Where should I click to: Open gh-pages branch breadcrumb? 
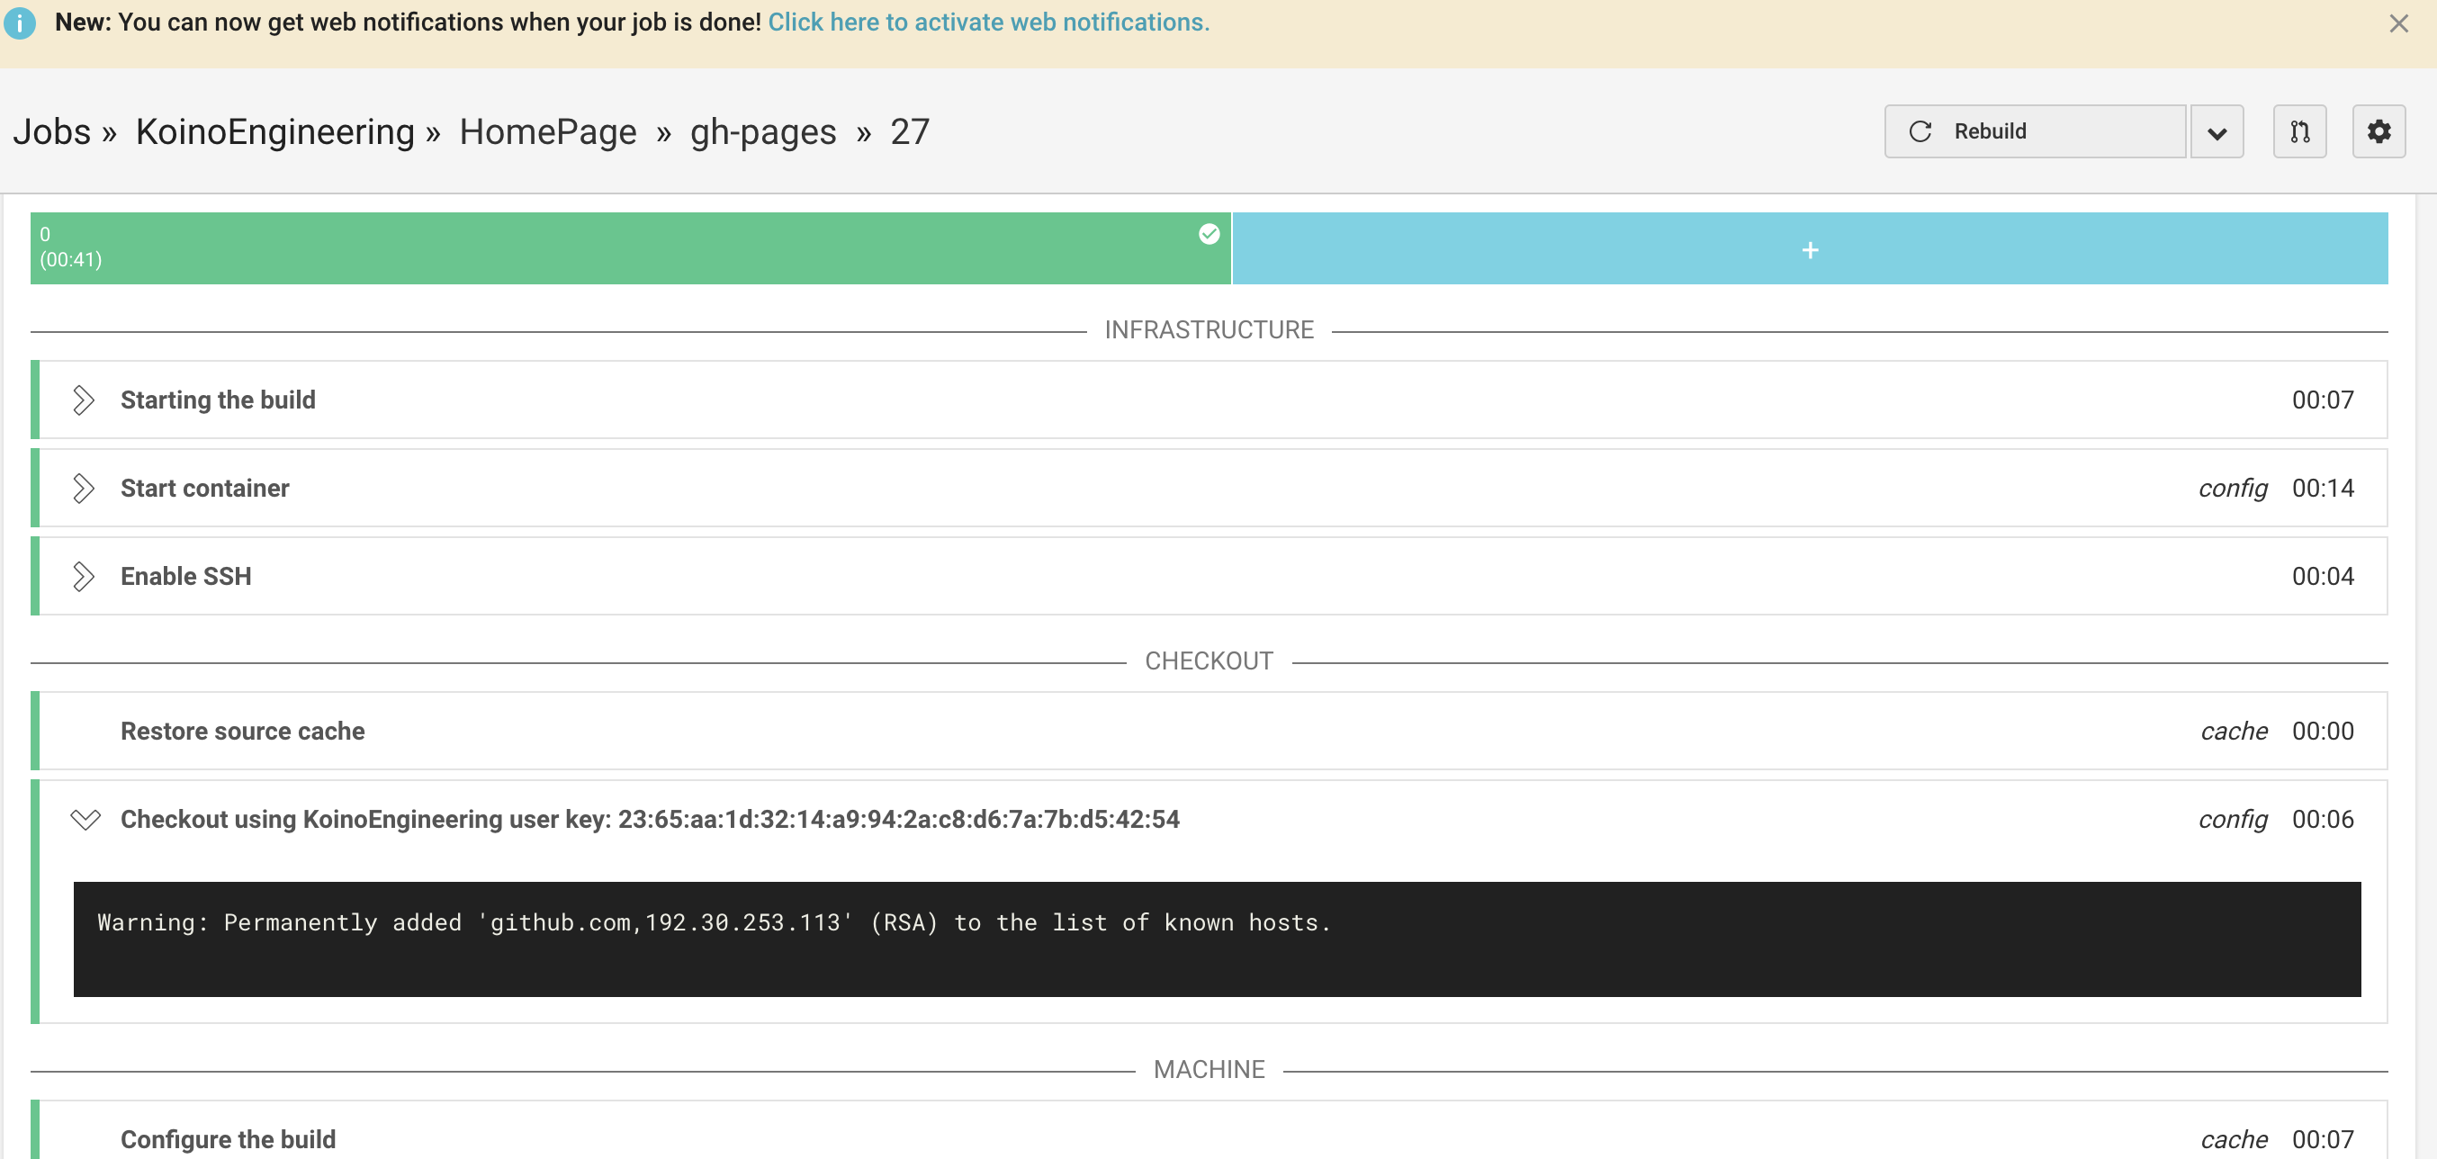click(763, 131)
